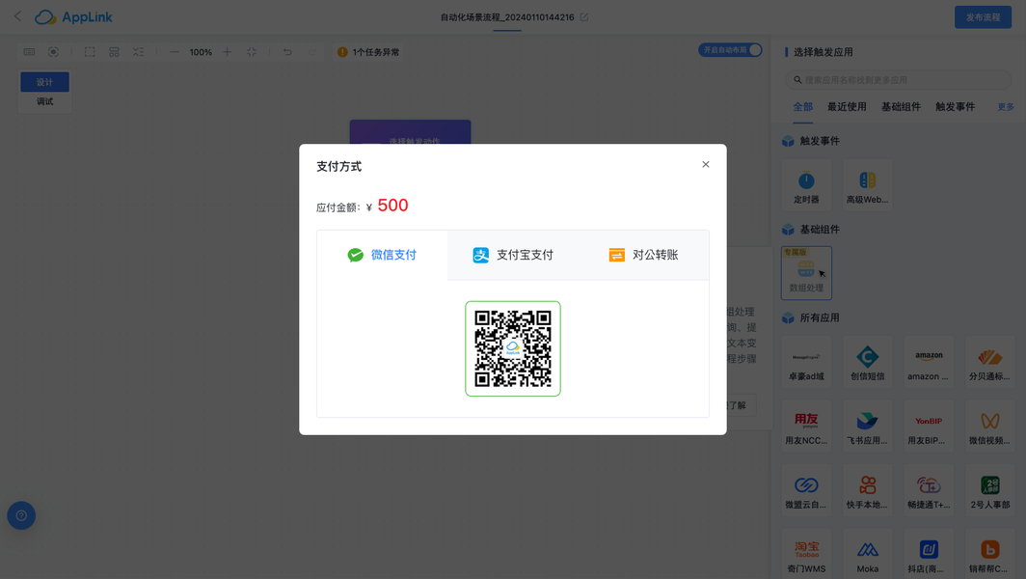Image resolution: width=1026 pixels, height=579 pixels.
Task: Click the undo arrow in toolbar
Action: 287,52
